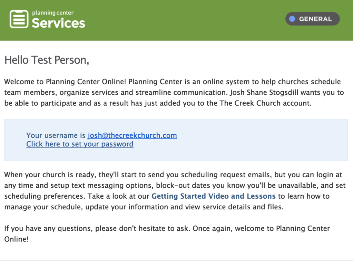
Task: Click the Planning Center Services clipboard logo icon
Action: point(19,19)
